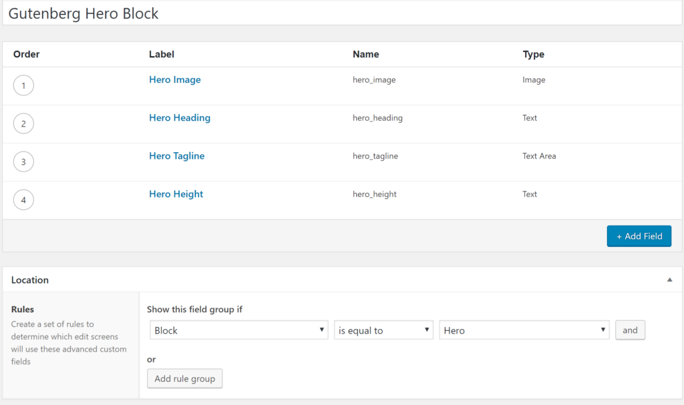Open the Hero Image field
This screenshot has width=684, height=405.
pos(175,80)
